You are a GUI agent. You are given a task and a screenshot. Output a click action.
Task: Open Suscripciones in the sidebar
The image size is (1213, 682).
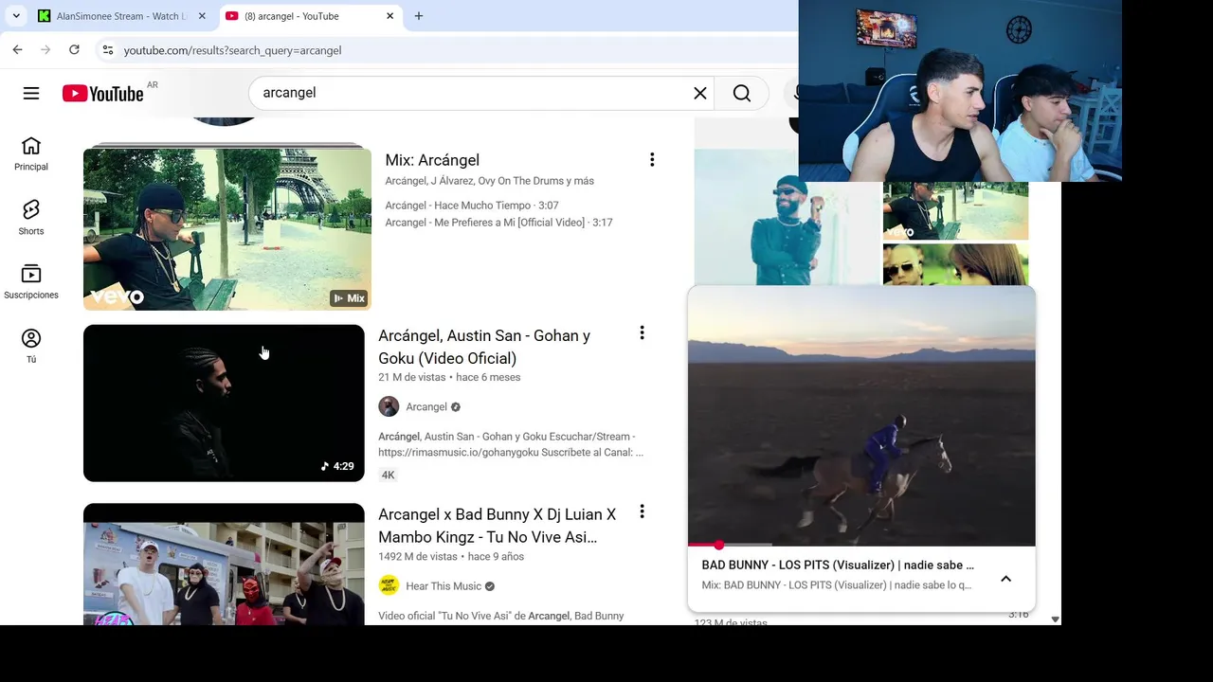[31, 282]
